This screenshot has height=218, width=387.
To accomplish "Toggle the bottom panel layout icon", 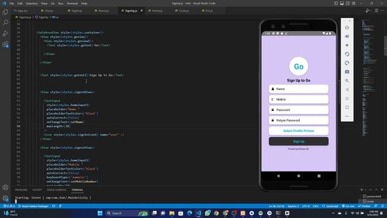I will coord(342,4).
